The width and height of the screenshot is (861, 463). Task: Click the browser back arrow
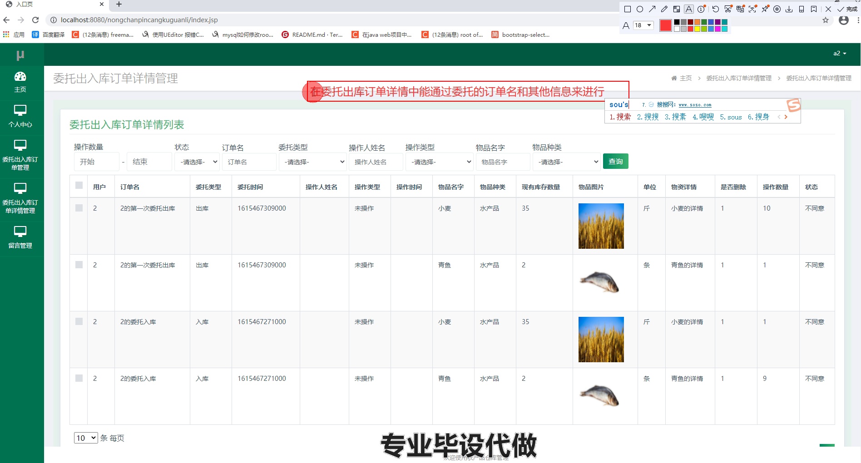(6, 20)
